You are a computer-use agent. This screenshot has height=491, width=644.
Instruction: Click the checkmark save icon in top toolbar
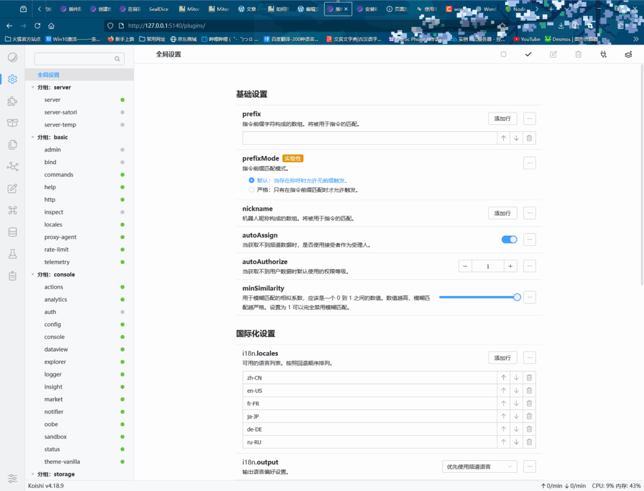(x=528, y=55)
